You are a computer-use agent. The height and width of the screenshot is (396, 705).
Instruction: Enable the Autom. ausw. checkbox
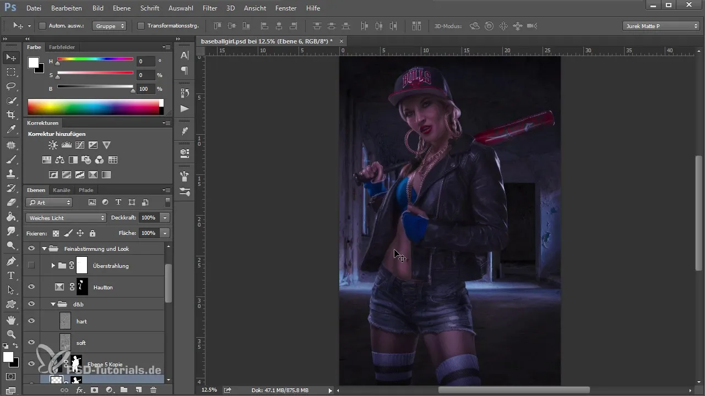coord(42,26)
